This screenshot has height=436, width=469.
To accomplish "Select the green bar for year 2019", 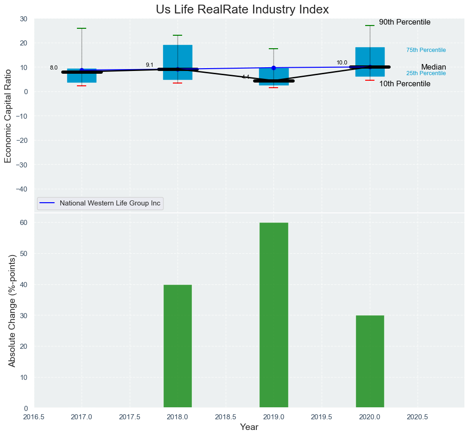I will point(273,315).
